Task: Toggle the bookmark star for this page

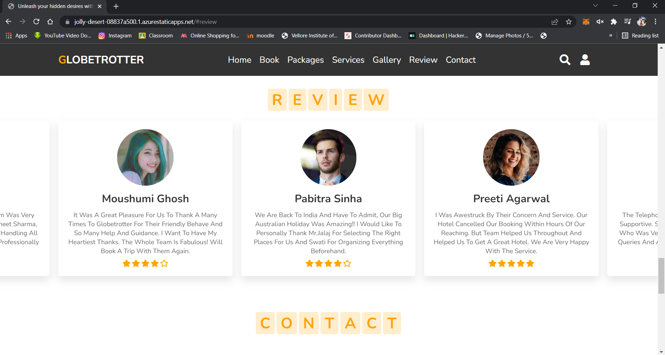Action: pos(569,21)
